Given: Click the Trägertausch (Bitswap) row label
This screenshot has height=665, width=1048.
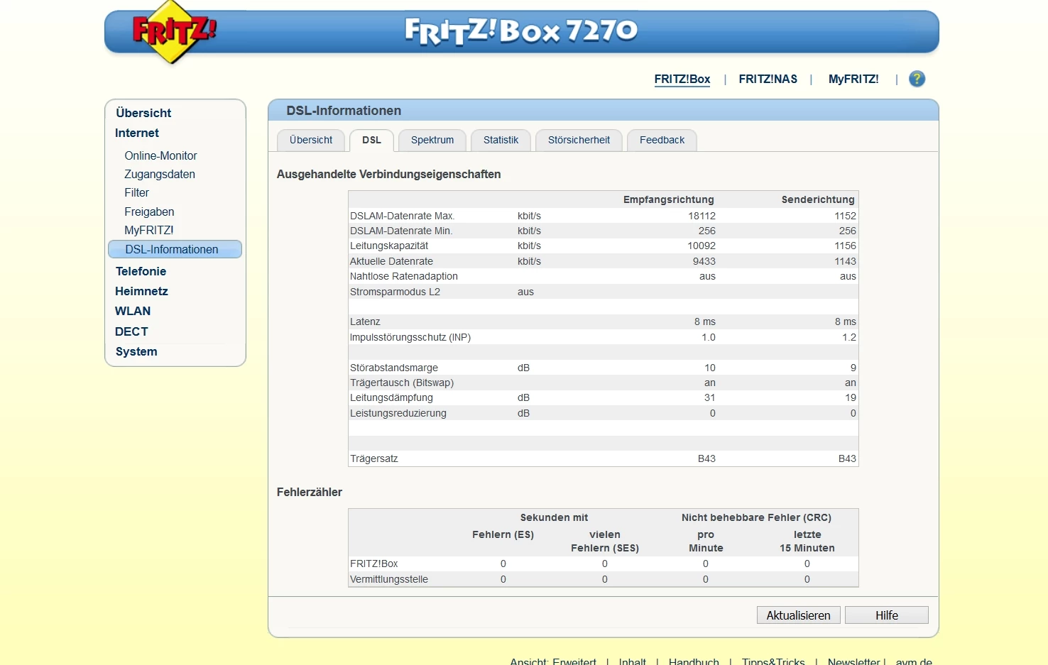Looking at the screenshot, I should tap(402, 383).
